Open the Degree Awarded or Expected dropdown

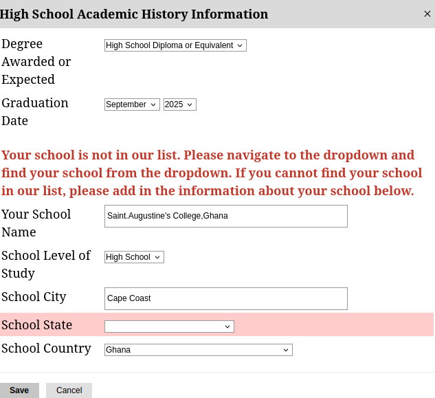coord(175,45)
